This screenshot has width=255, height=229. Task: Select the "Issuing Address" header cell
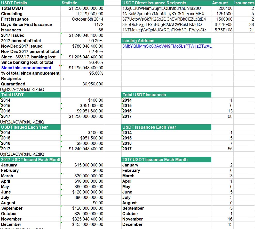tap(138, 41)
